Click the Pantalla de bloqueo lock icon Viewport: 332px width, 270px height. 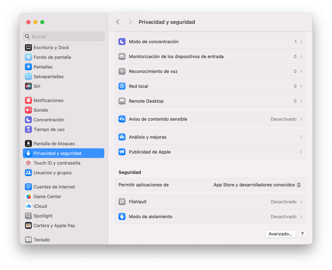tap(28, 144)
